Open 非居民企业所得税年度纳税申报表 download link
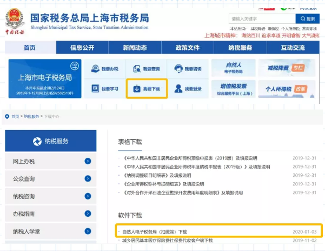Screen dimensions: 325x251 coord(197,167)
